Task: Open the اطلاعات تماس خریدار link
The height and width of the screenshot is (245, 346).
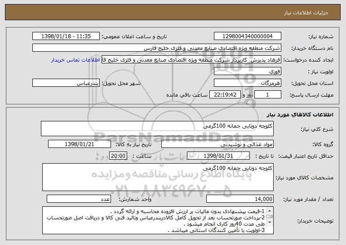Action: pos(75,60)
